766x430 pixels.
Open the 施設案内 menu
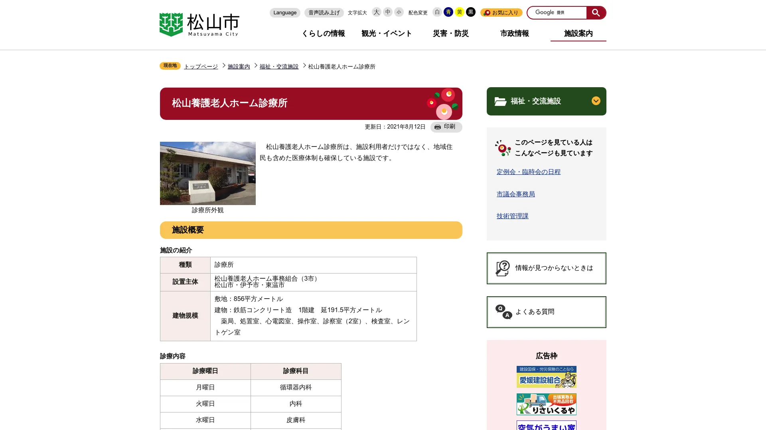(578, 33)
